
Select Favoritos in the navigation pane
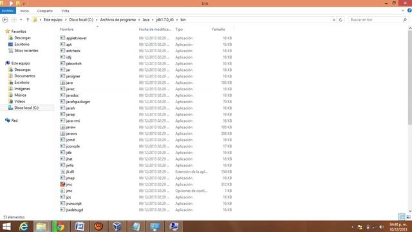(19, 32)
